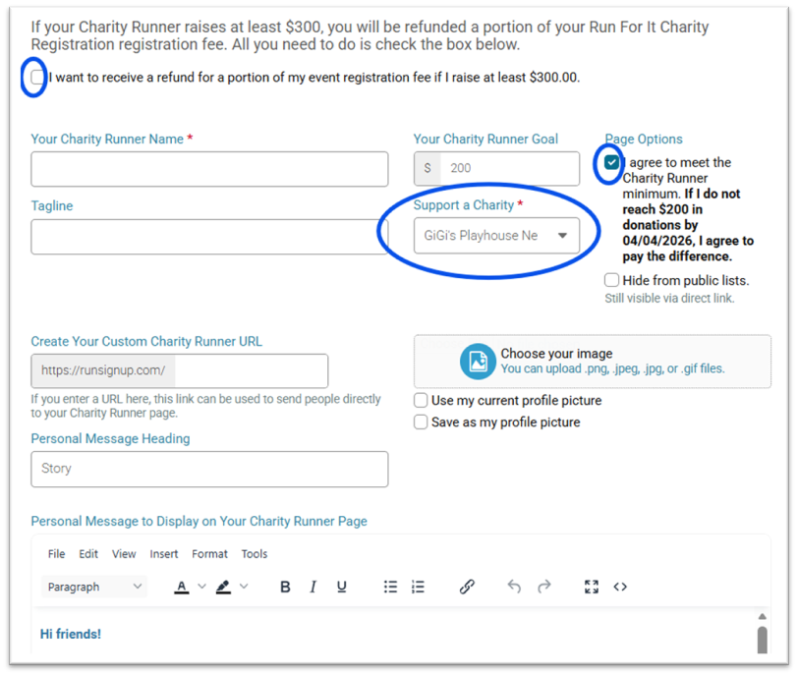Expand the Paragraph style dropdown
This screenshot has height=676, width=798.
click(95, 587)
